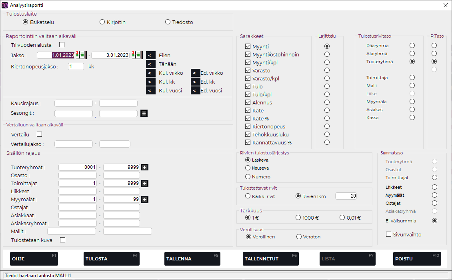Image resolution: width=452 pixels, height=280 pixels.
Task: Select Kirjoitin as output device
Action: [x=102, y=22]
